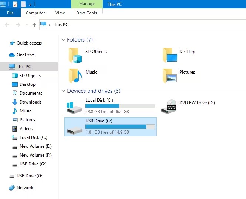Click the DVD RW Drive (D:) icon
The width and height of the screenshot is (246, 199).
[169, 106]
